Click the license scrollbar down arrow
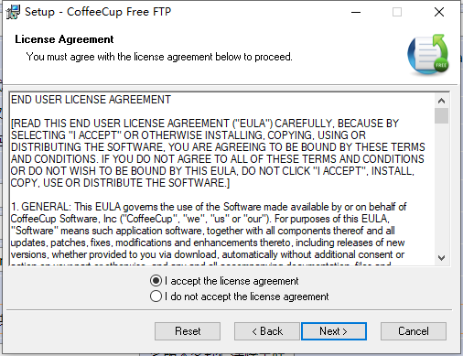The image size is (463, 356). [441, 258]
